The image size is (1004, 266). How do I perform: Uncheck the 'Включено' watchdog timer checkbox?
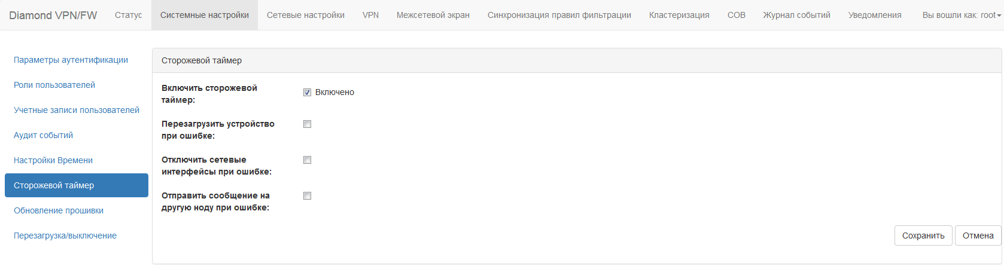307,92
